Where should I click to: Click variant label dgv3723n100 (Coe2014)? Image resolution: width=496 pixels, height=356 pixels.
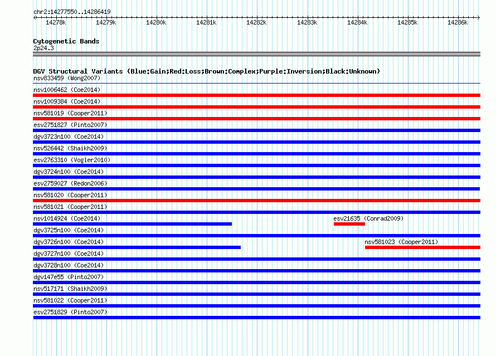coord(69,136)
